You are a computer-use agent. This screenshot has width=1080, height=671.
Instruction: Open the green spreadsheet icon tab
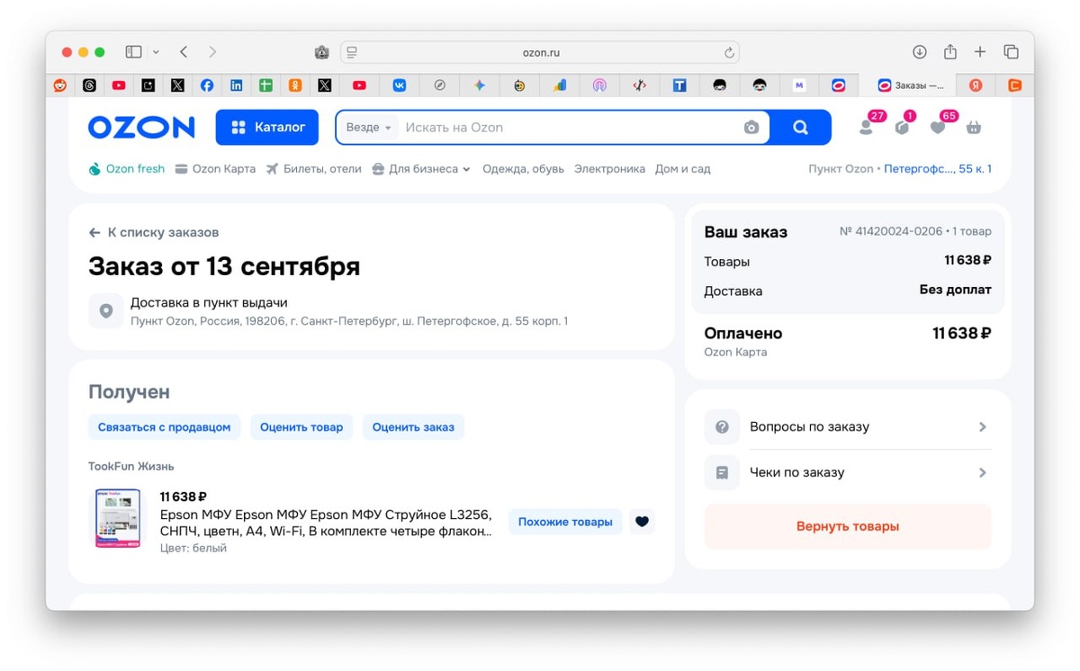click(x=265, y=85)
